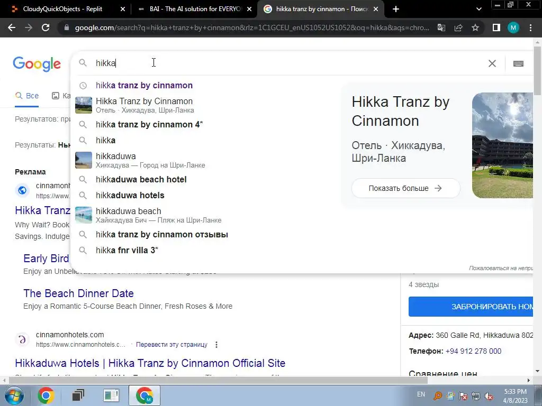The height and width of the screenshot is (406, 542).
Task: Open the on-screen keyboard input tool
Action: pyautogui.click(x=518, y=63)
